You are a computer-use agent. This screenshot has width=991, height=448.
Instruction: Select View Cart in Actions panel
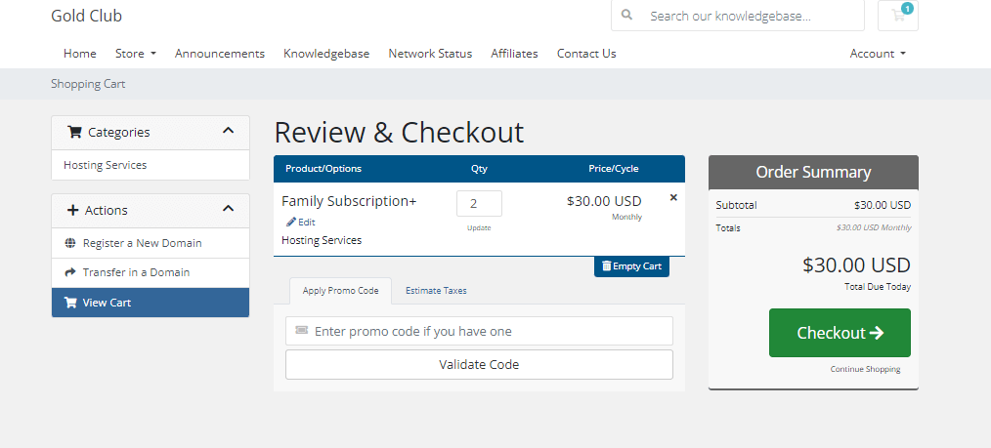click(107, 303)
